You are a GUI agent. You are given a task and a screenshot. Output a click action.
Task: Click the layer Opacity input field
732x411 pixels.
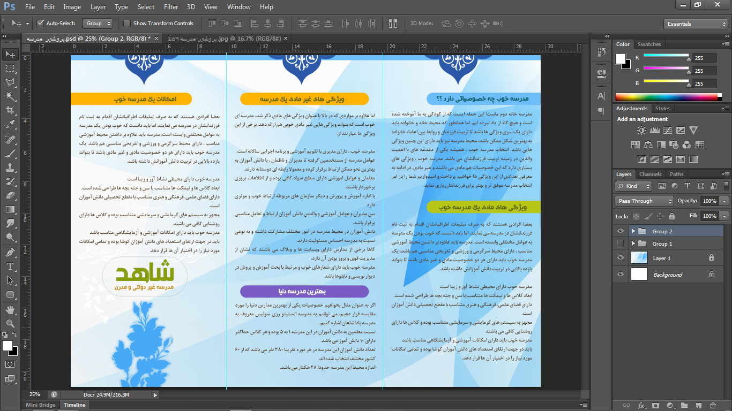tap(709, 201)
